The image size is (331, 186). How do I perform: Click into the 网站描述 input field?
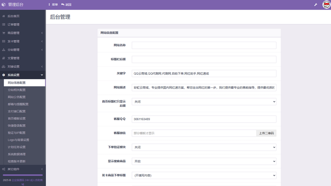click(204, 87)
